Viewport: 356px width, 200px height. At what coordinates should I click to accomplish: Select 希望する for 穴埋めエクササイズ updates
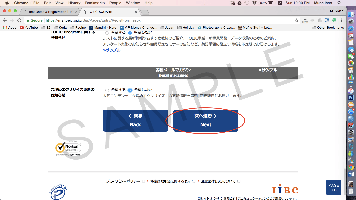pos(107,90)
